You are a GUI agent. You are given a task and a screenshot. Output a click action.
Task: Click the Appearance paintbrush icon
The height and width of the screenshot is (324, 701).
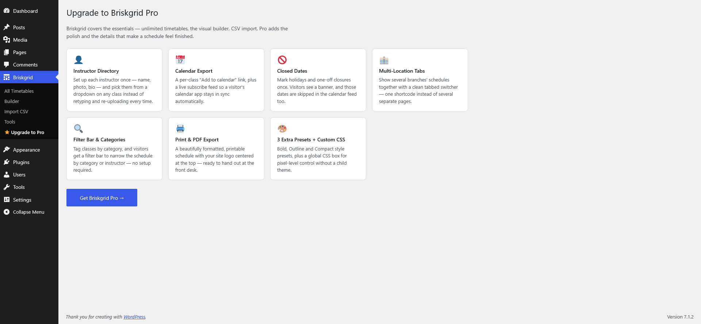7,150
